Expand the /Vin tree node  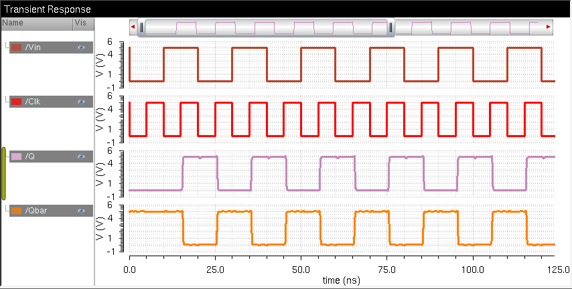(x=6, y=45)
